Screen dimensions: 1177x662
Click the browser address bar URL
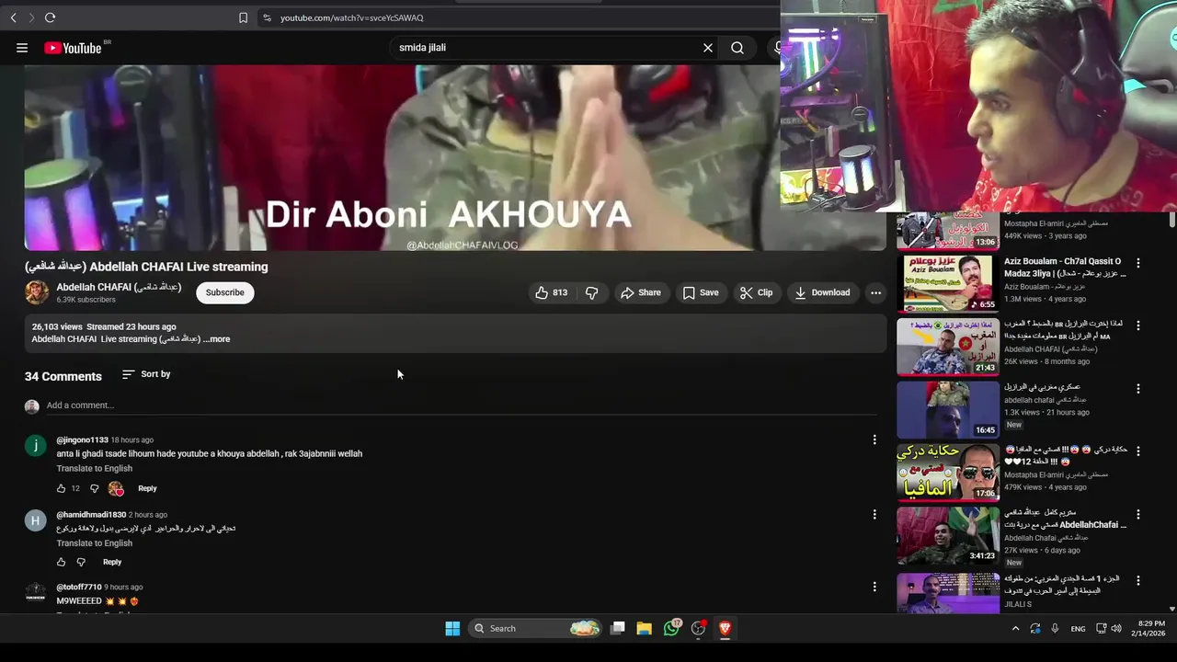click(x=352, y=17)
